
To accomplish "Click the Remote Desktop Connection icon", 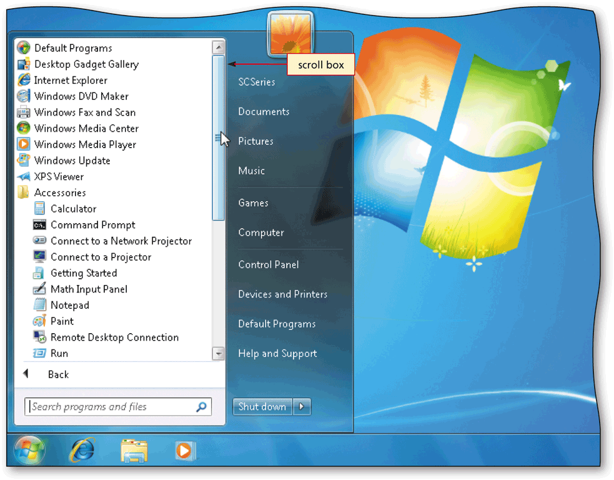I will tap(39, 337).
